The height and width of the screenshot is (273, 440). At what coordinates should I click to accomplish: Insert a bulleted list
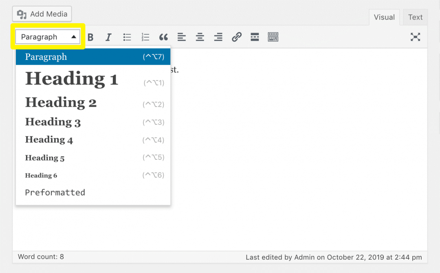tap(127, 37)
